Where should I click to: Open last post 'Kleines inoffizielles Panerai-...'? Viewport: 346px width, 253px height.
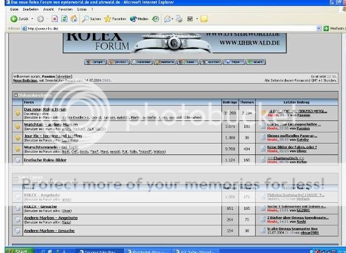292,136
